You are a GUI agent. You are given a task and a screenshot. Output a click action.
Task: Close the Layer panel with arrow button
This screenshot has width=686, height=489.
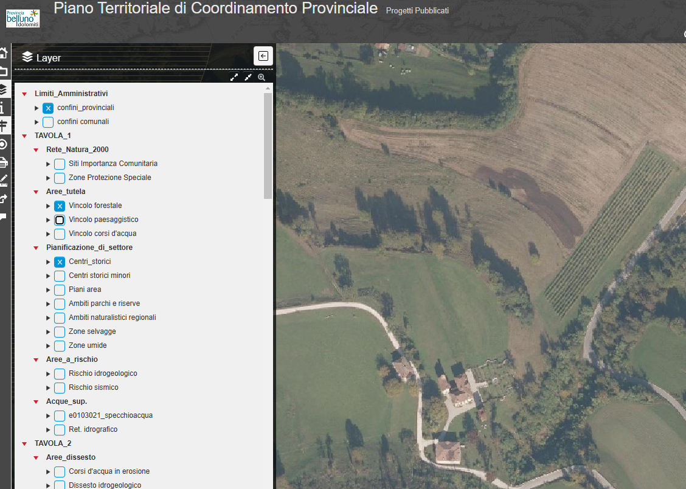click(x=263, y=56)
